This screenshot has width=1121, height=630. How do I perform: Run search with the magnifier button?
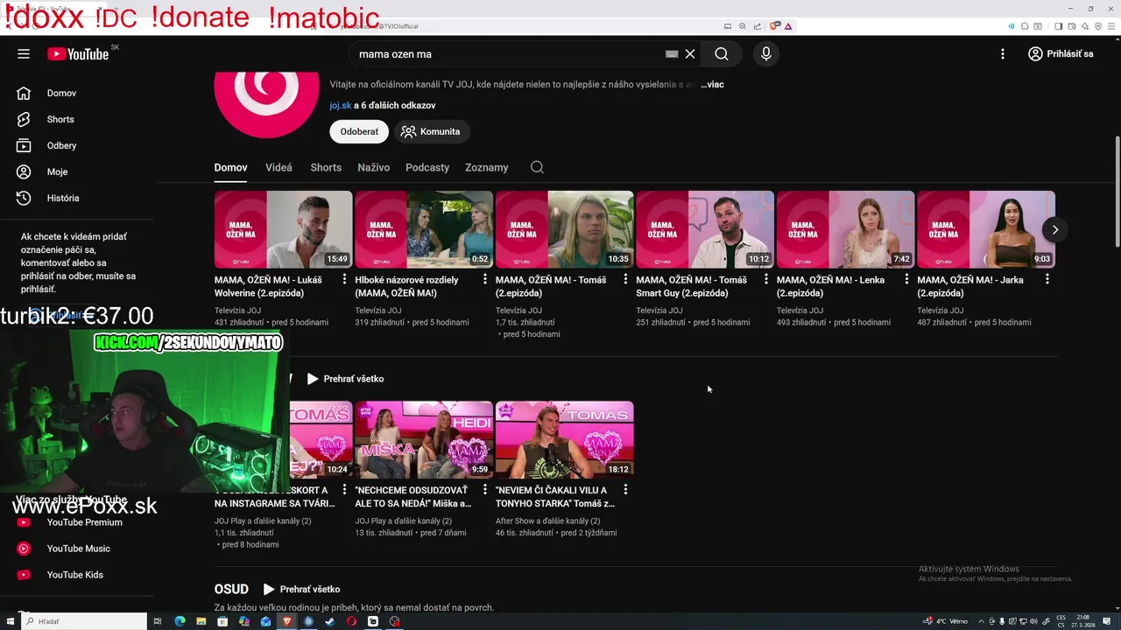coord(722,53)
